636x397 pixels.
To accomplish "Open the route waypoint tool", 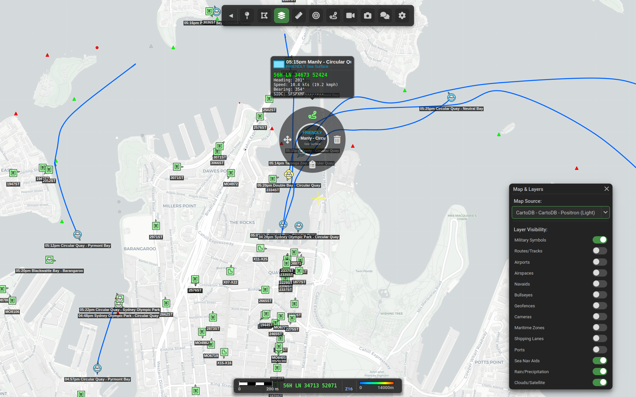I will (x=333, y=16).
